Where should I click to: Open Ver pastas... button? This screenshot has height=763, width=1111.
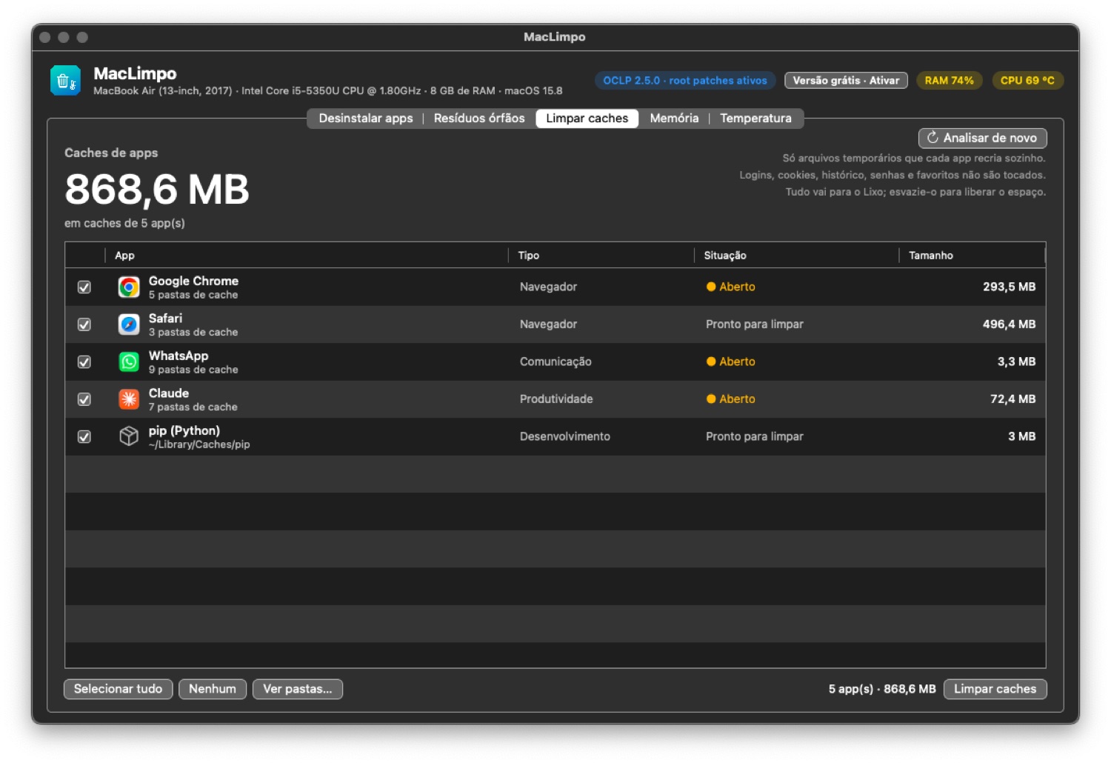click(x=298, y=689)
